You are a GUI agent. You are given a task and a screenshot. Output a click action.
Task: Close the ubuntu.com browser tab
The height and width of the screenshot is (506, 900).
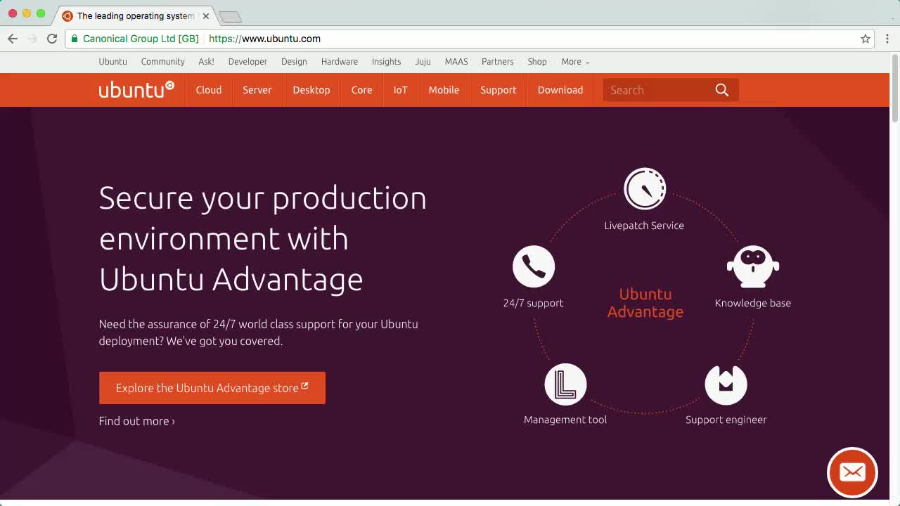206,15
